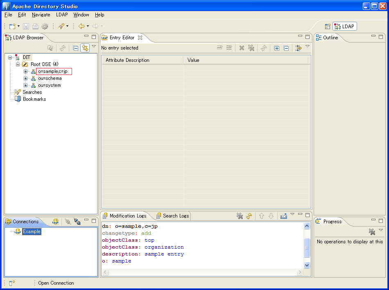Click Remove All Finished Operations in Progress

pos(372,232)
